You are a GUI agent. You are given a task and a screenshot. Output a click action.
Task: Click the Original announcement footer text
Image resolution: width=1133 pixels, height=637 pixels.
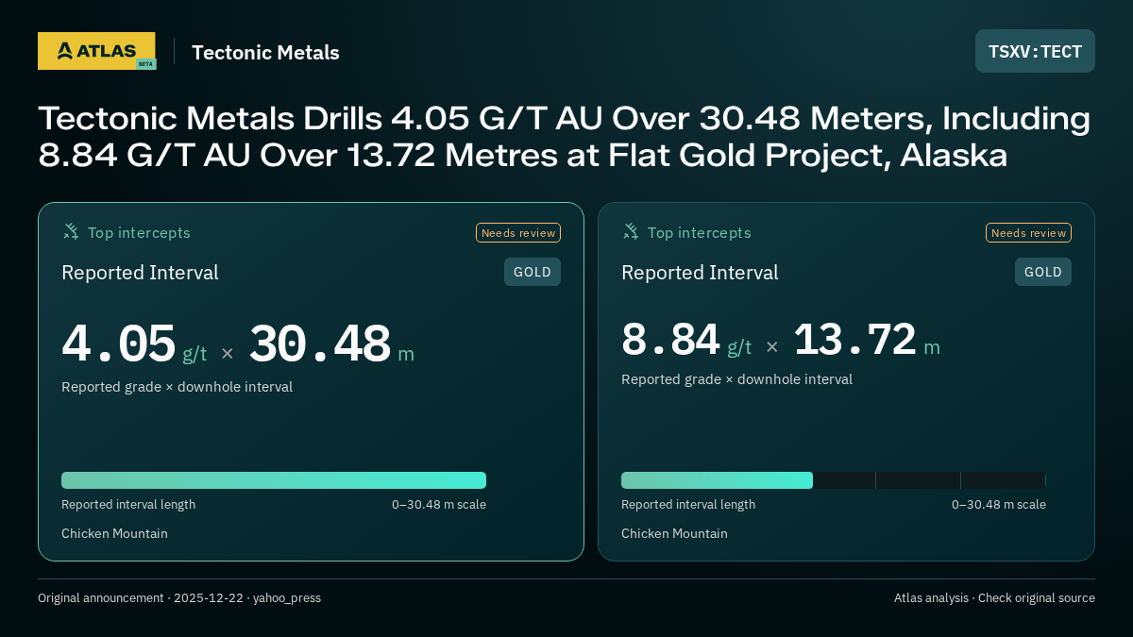[179, 598]
